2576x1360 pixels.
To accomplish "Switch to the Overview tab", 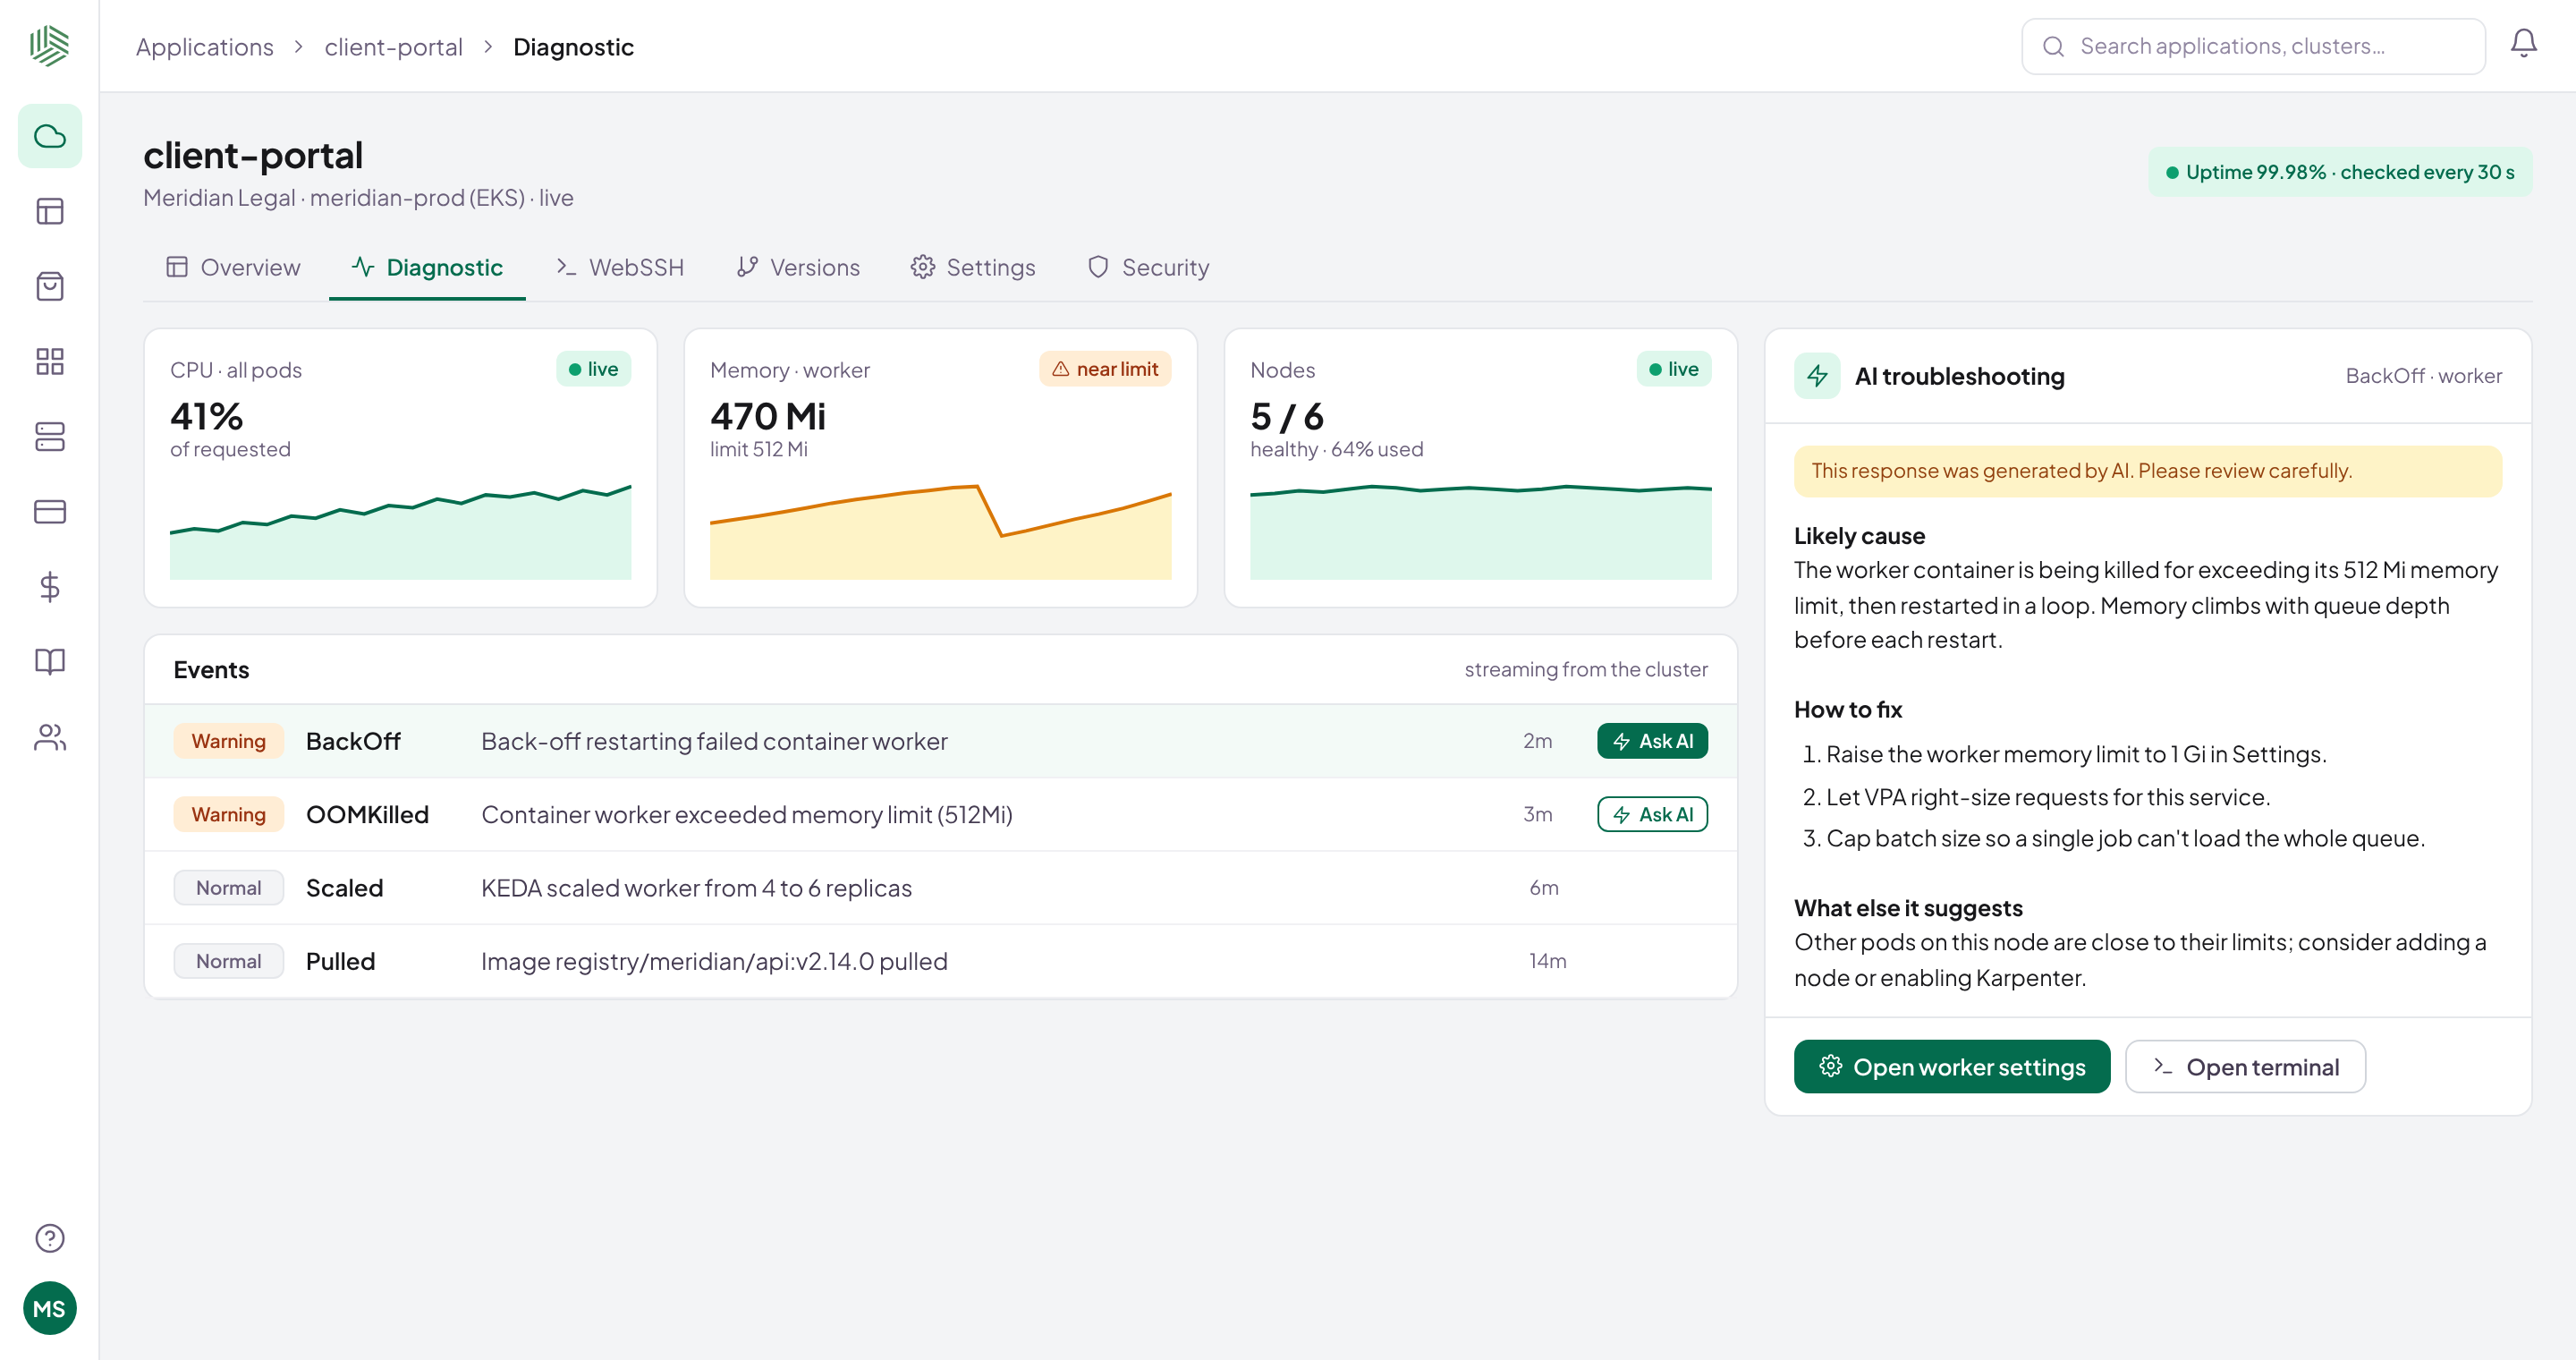I will point(233,267).
